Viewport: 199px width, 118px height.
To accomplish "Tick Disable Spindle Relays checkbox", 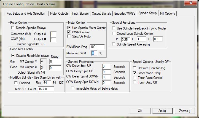I will (13, 28).
